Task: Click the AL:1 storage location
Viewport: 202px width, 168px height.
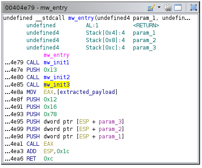Action: point(92,25)
